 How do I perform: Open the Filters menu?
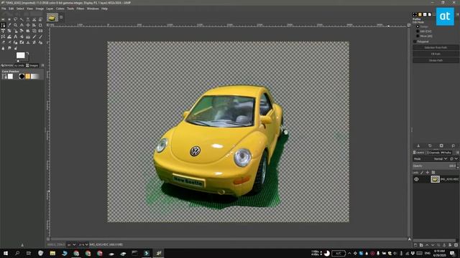click(x=80, y=9)
